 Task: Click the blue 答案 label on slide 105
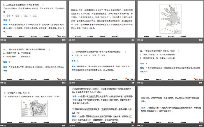pos(142,63)
